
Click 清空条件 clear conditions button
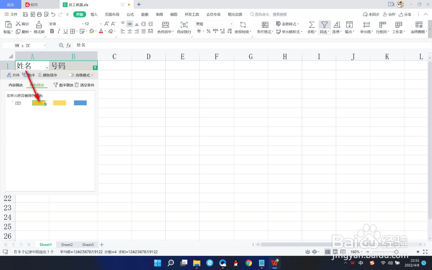point(85,85)
